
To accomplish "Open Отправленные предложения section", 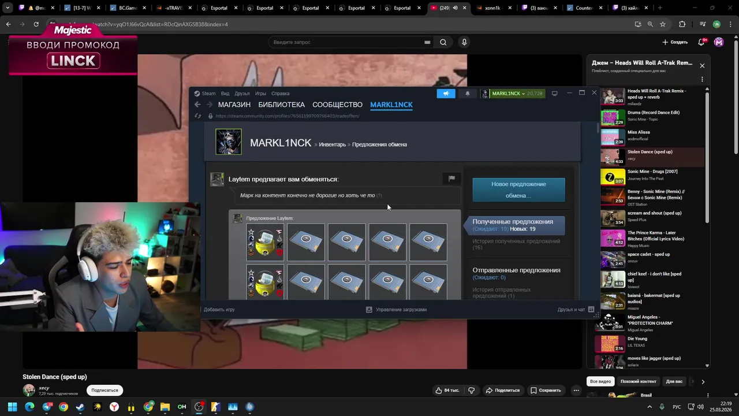I will [x=516, y=270].
